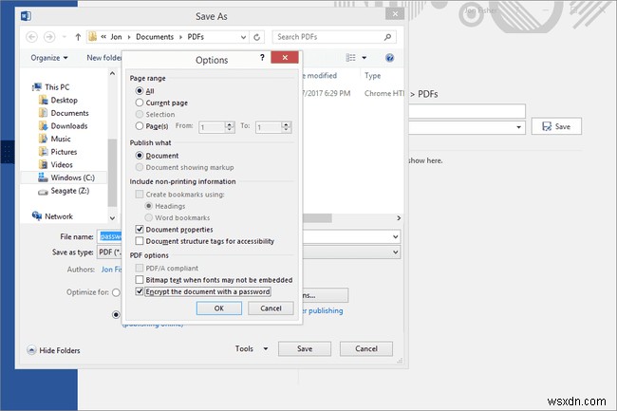This screenshot has height=411, width=617.
Task: Go up one folder level arrow
Action: click(x=78, y=37)
